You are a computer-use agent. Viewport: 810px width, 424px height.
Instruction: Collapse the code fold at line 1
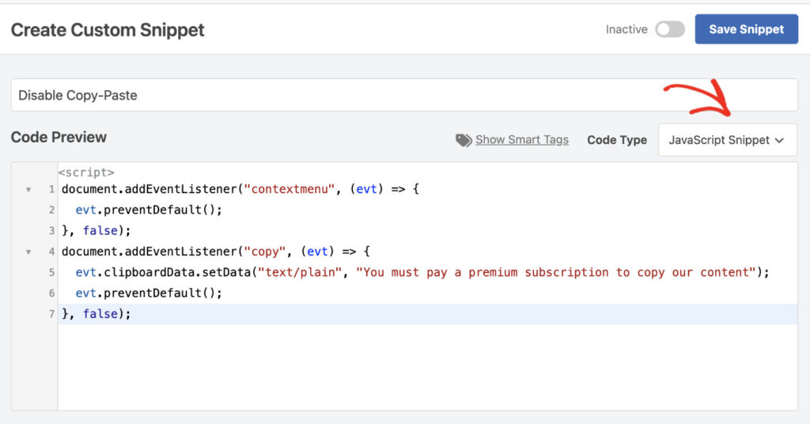coord(28,190)
